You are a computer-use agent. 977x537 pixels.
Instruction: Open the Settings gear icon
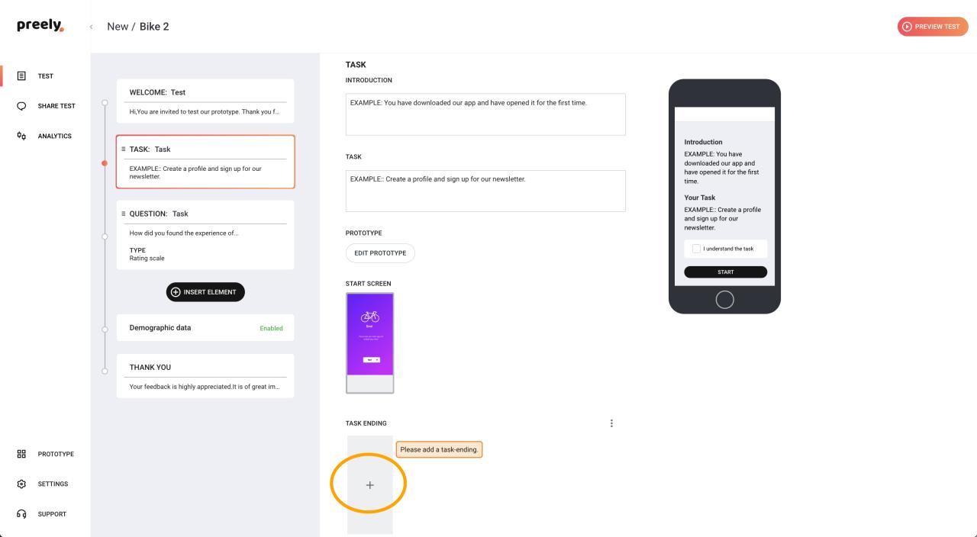(21, 484)
